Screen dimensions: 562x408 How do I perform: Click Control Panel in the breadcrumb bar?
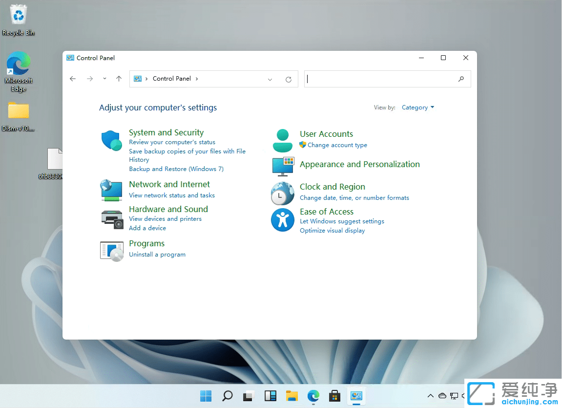[x=172, y=78]
